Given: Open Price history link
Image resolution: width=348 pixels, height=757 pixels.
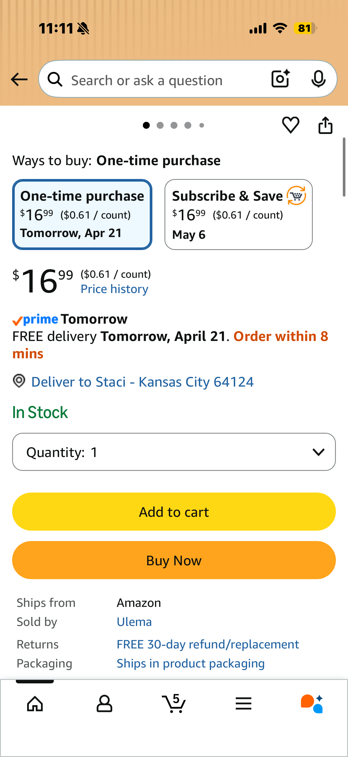Looking at the screenshot, I should pos(115,289).
